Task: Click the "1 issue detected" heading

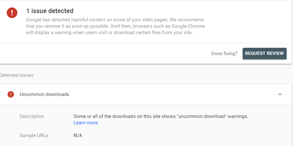Action: pyautogui.click(x=50, y=11)
